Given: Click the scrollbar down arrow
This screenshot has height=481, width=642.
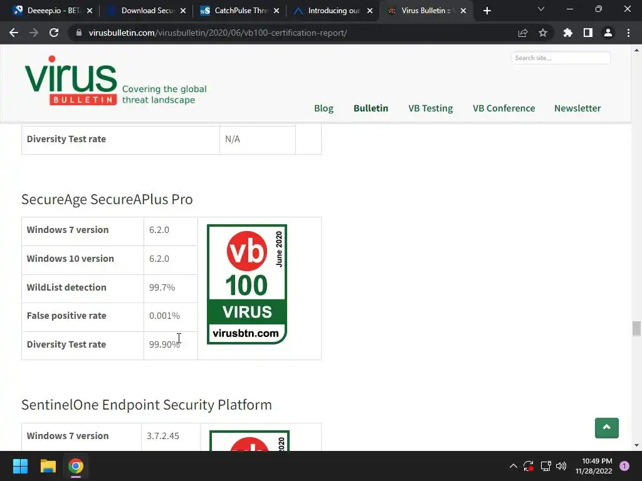Looking at the screenshot, I should [636, 445].
